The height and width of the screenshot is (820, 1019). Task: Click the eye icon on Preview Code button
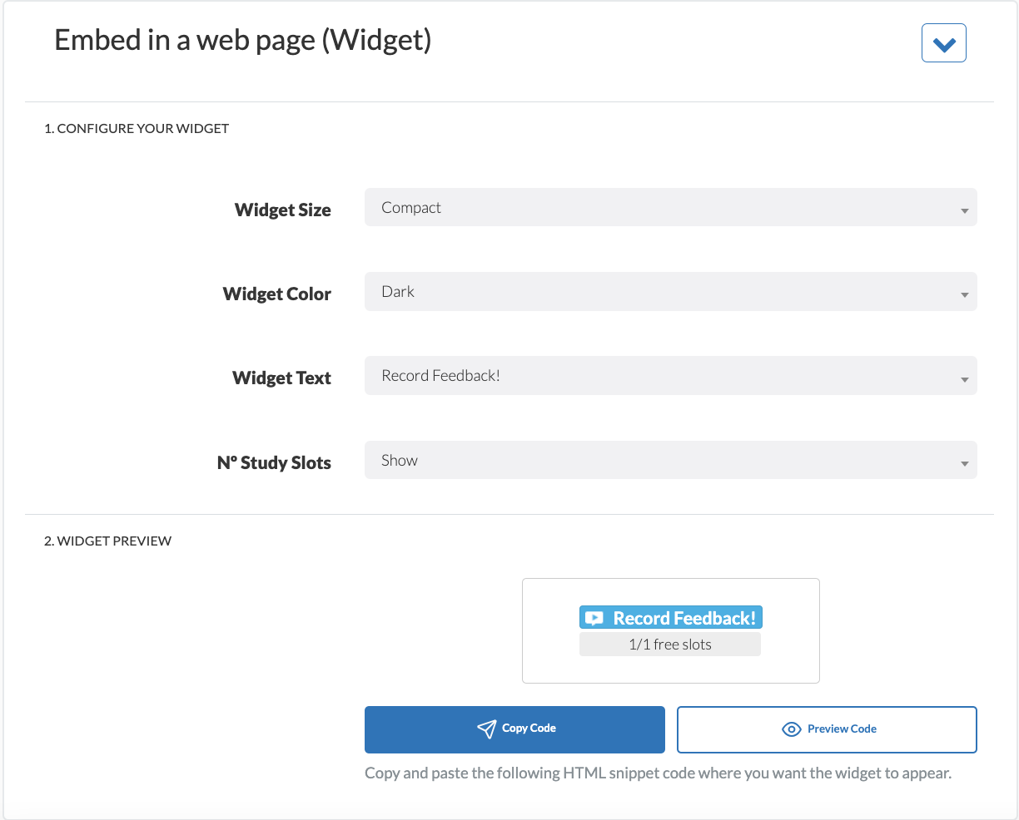790,729
